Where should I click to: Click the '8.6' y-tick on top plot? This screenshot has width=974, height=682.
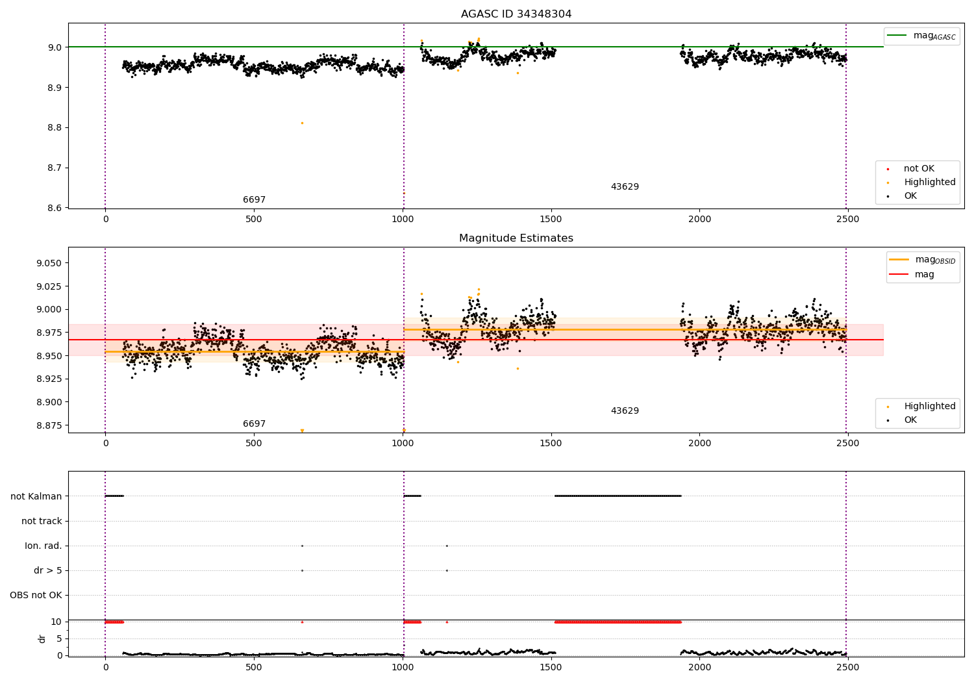coord(55,208)
